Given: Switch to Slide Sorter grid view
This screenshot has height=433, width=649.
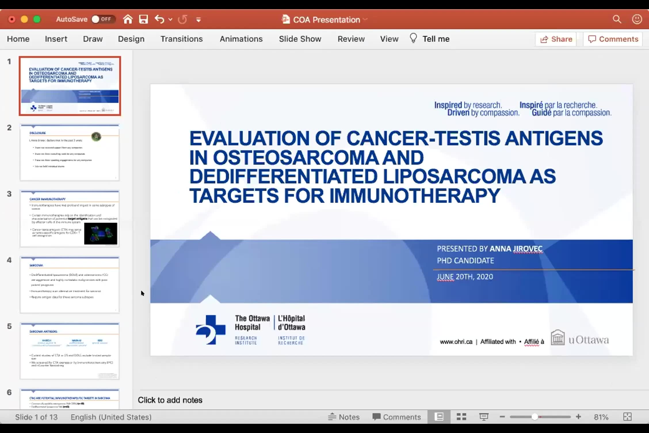Looking at the screenshot, I should tap(461, 417).
